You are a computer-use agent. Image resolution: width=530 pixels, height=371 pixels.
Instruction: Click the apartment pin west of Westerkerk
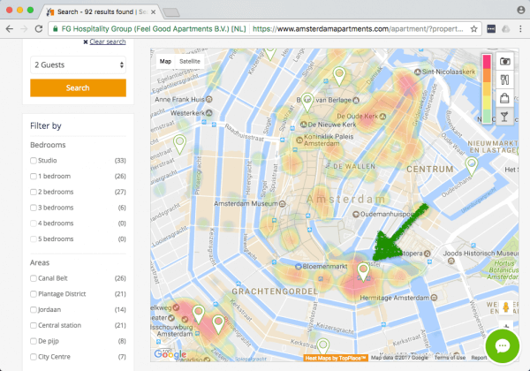pyautogui.click(x=180, y=144)
